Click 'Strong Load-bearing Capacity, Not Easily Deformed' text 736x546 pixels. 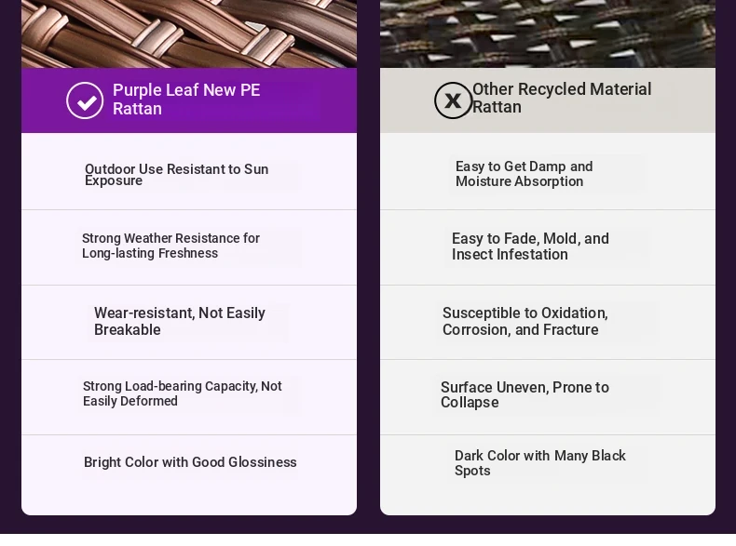click(x=182, y=393)
